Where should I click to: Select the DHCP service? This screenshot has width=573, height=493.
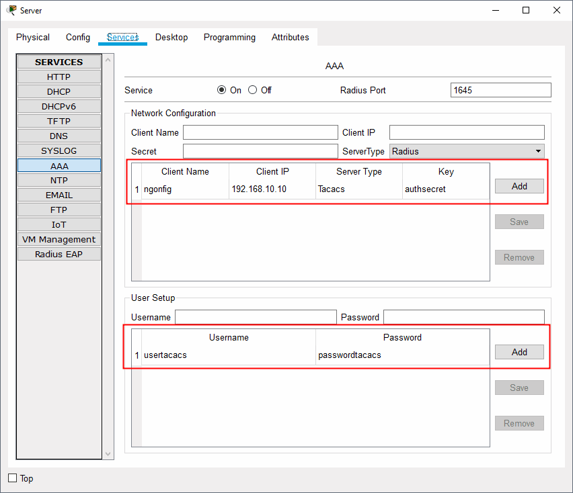coord(59,91)
